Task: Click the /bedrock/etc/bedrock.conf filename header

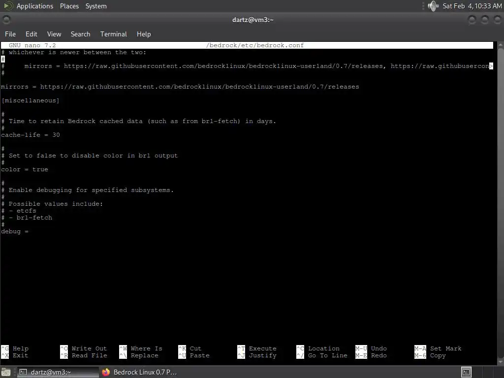Action: coord(255,45)
